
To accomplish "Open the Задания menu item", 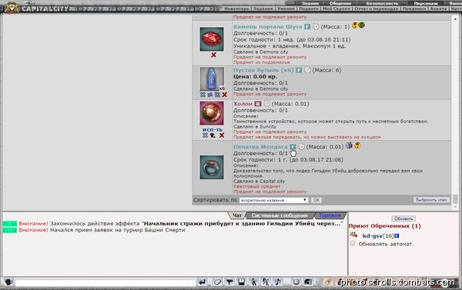I will pyautogui.click(x=263, y=8).
